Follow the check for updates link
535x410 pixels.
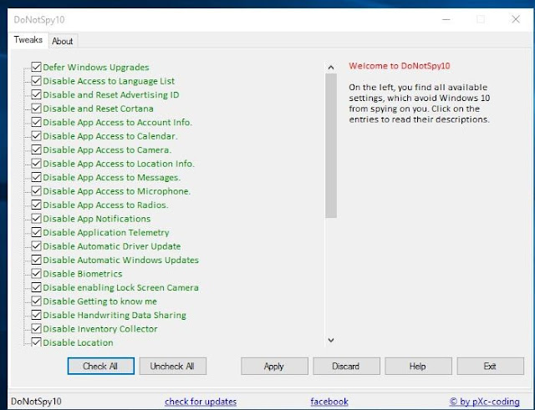click(201, 402)
